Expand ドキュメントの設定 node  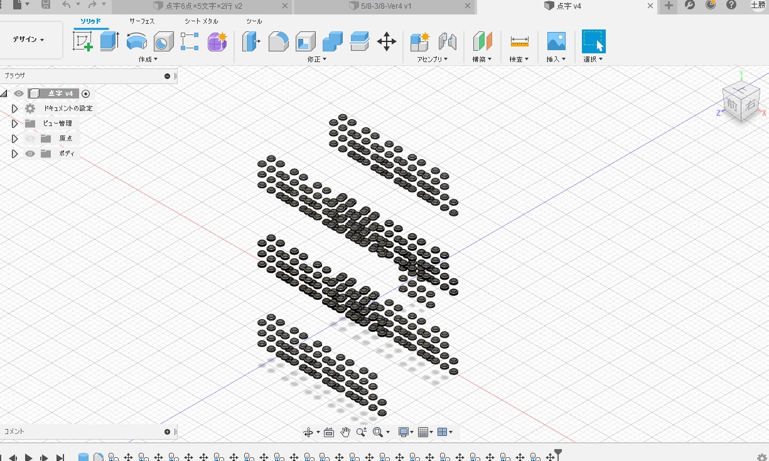[x=15, y=109]
